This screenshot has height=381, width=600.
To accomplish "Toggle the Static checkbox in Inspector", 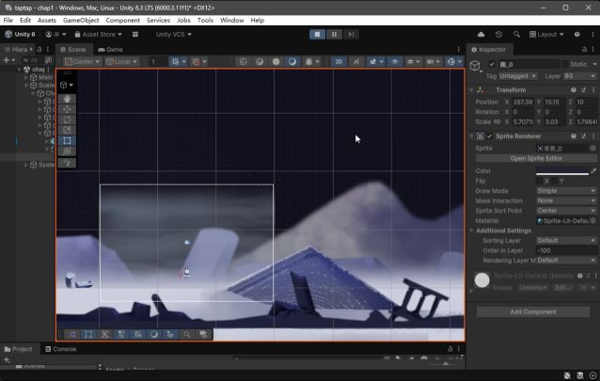I will click(565, 64).
